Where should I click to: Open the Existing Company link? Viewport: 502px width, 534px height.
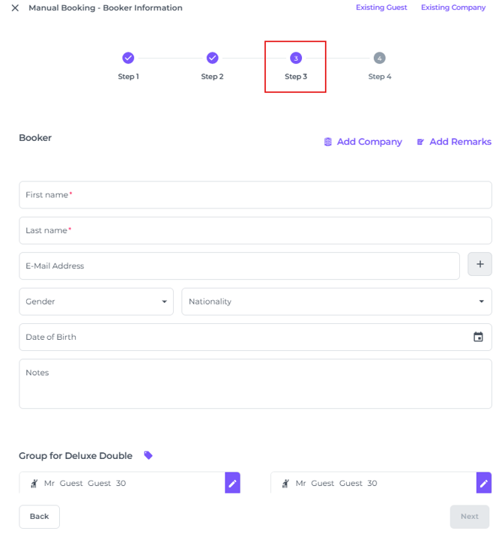pos(453,7)
